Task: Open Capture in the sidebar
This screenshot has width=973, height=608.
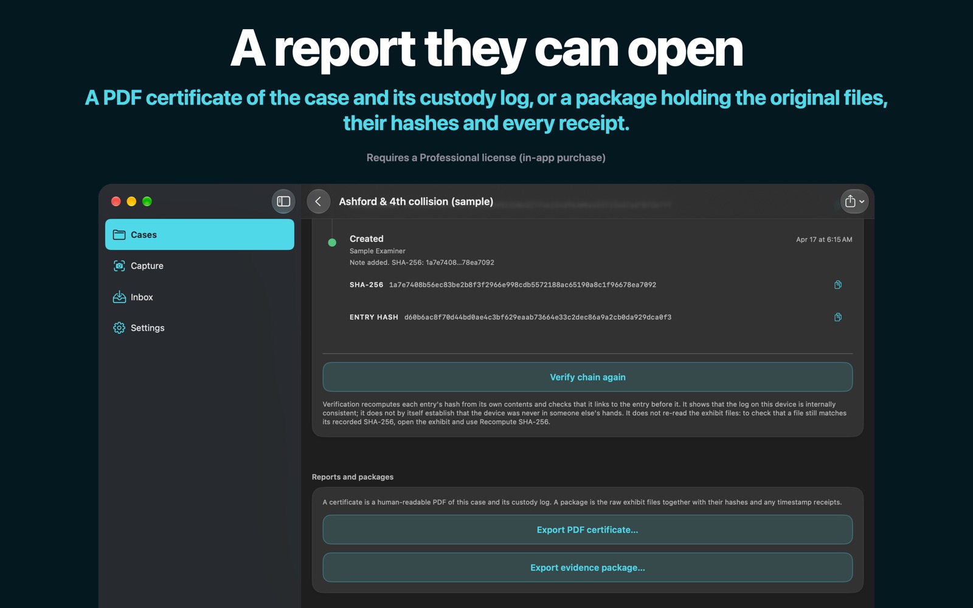Action: tap(199, 266)
